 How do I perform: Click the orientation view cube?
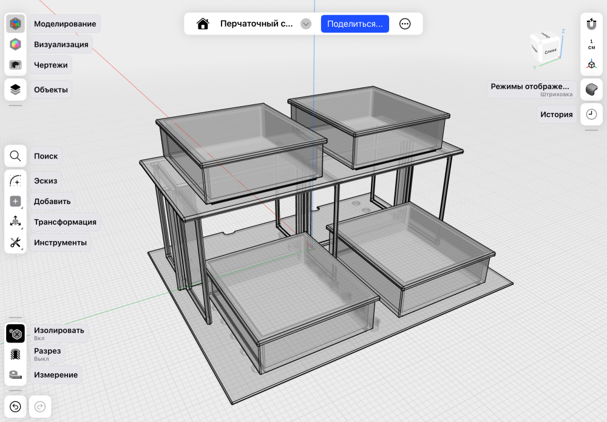[x=546, y=47]
